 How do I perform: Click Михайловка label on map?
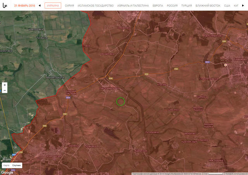pyautogui.click(x=107, y=54)
